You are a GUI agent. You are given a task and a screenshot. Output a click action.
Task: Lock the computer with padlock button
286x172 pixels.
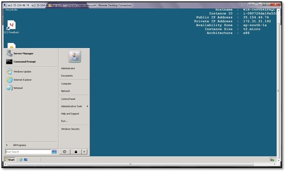point(76,152)
